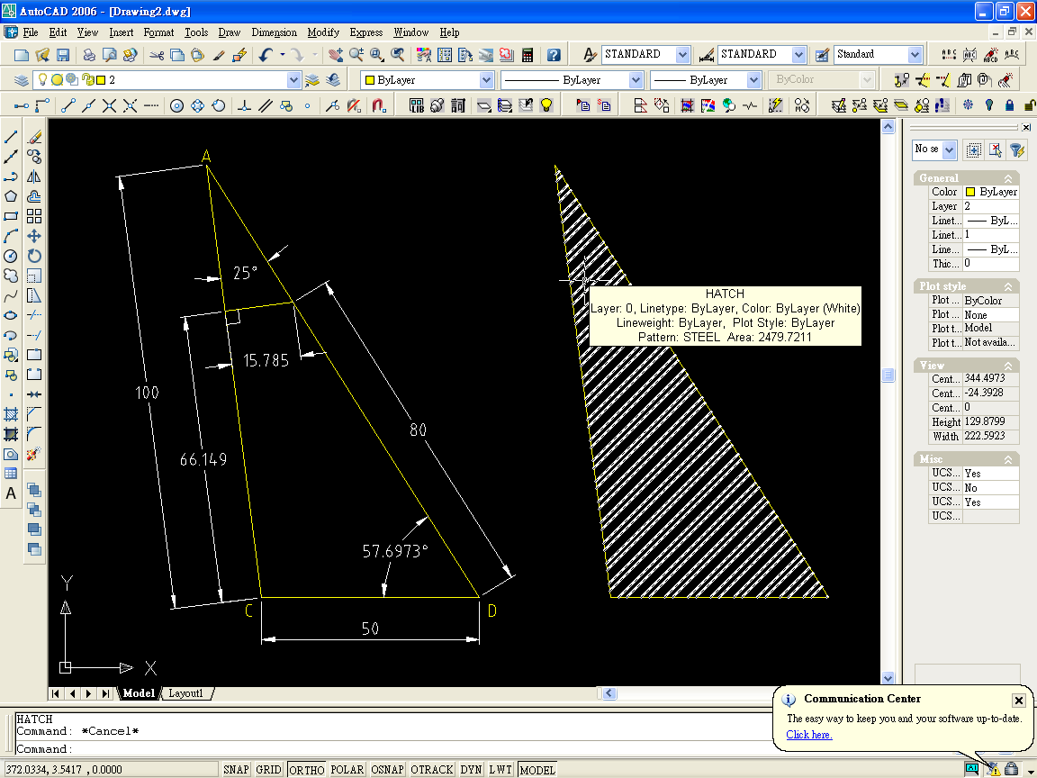This screenshot has height=778, width=1037.
Task: Click the Match Properties brush icon
Action: tap(219, 55)
